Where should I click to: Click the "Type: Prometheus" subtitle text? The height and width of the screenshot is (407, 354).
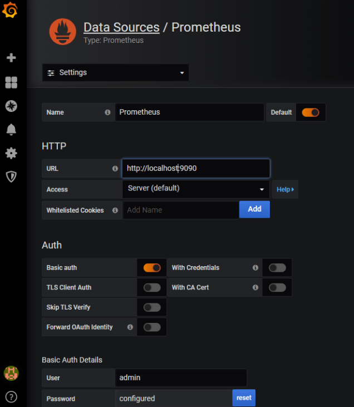coord(114,40)
